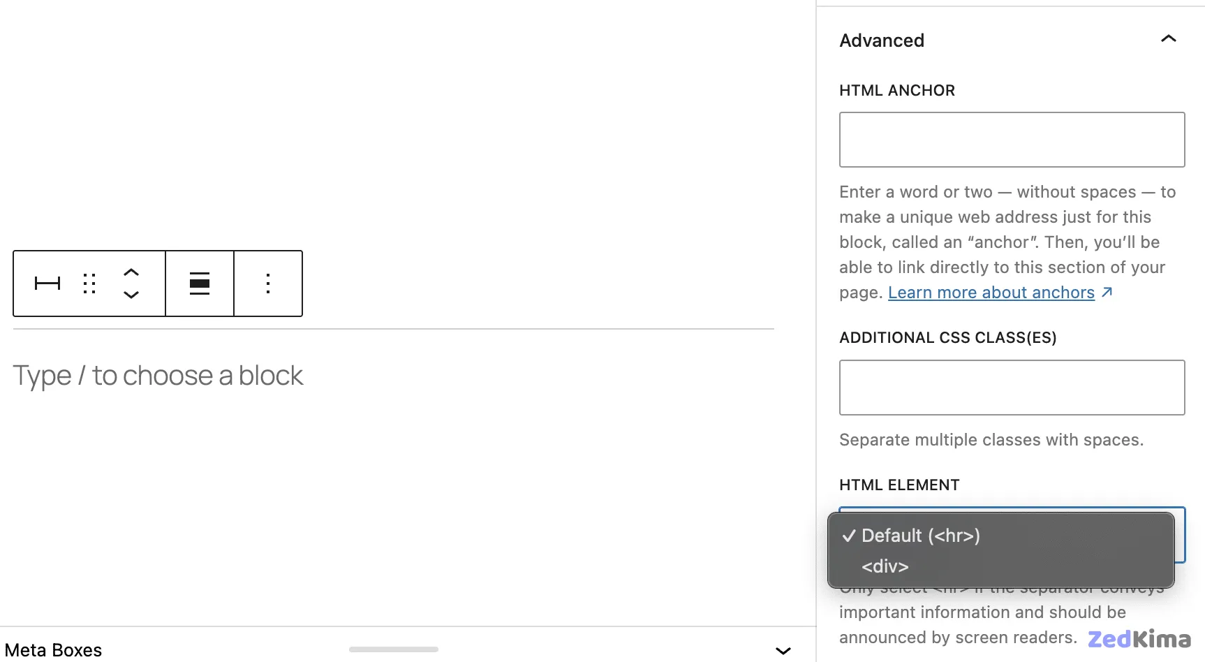
Task: Click the drag handle in the block toolbar
Action: [89, 284]
